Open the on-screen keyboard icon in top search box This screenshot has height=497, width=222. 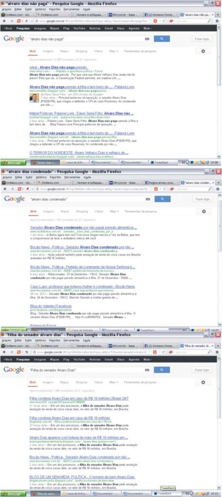click(147, 39)
